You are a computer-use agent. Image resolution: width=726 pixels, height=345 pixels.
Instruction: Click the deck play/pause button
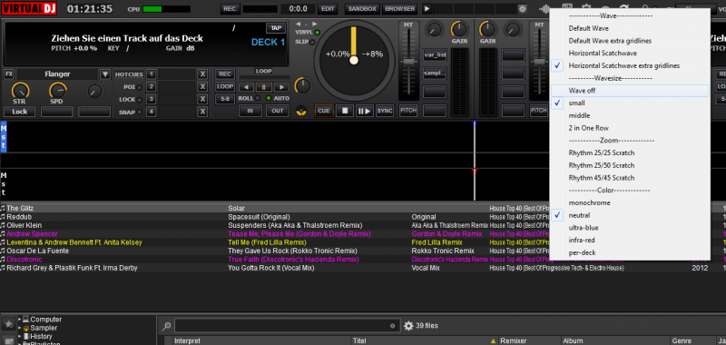(x=365, y=111)
